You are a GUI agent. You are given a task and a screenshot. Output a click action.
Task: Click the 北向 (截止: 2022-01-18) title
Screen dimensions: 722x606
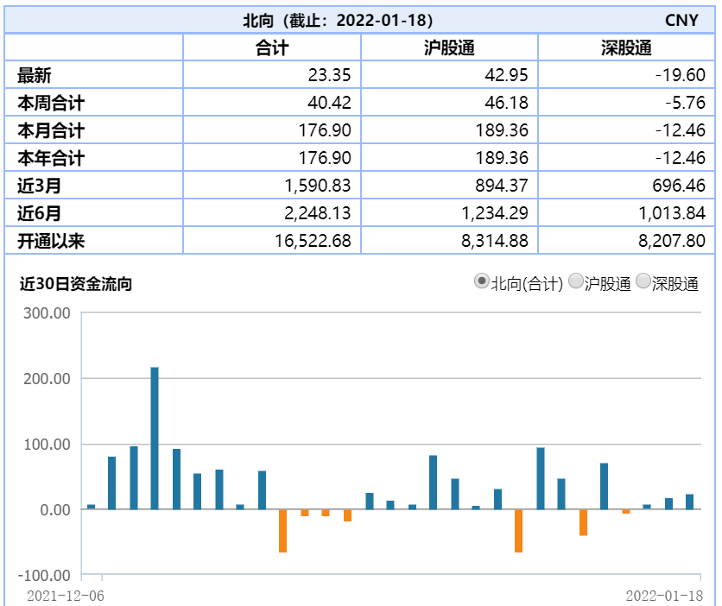pyautogui.click(x=338, y=20)
